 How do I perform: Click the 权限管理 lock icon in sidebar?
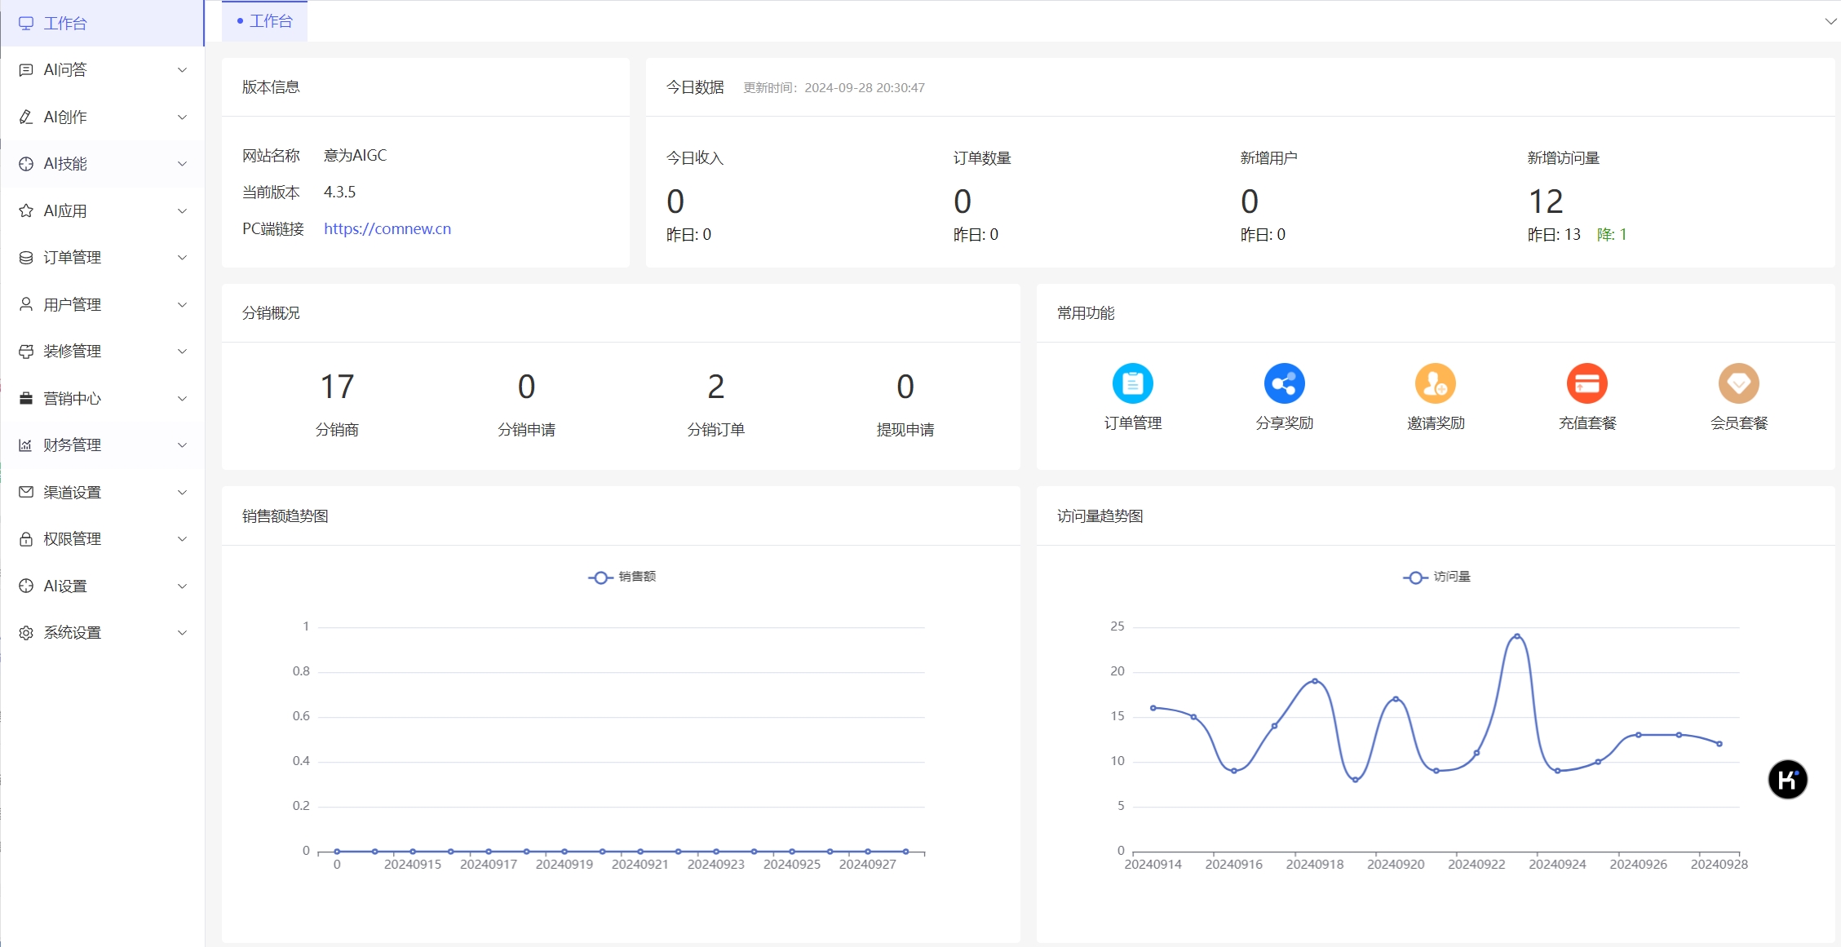click(x=26, y=539)
